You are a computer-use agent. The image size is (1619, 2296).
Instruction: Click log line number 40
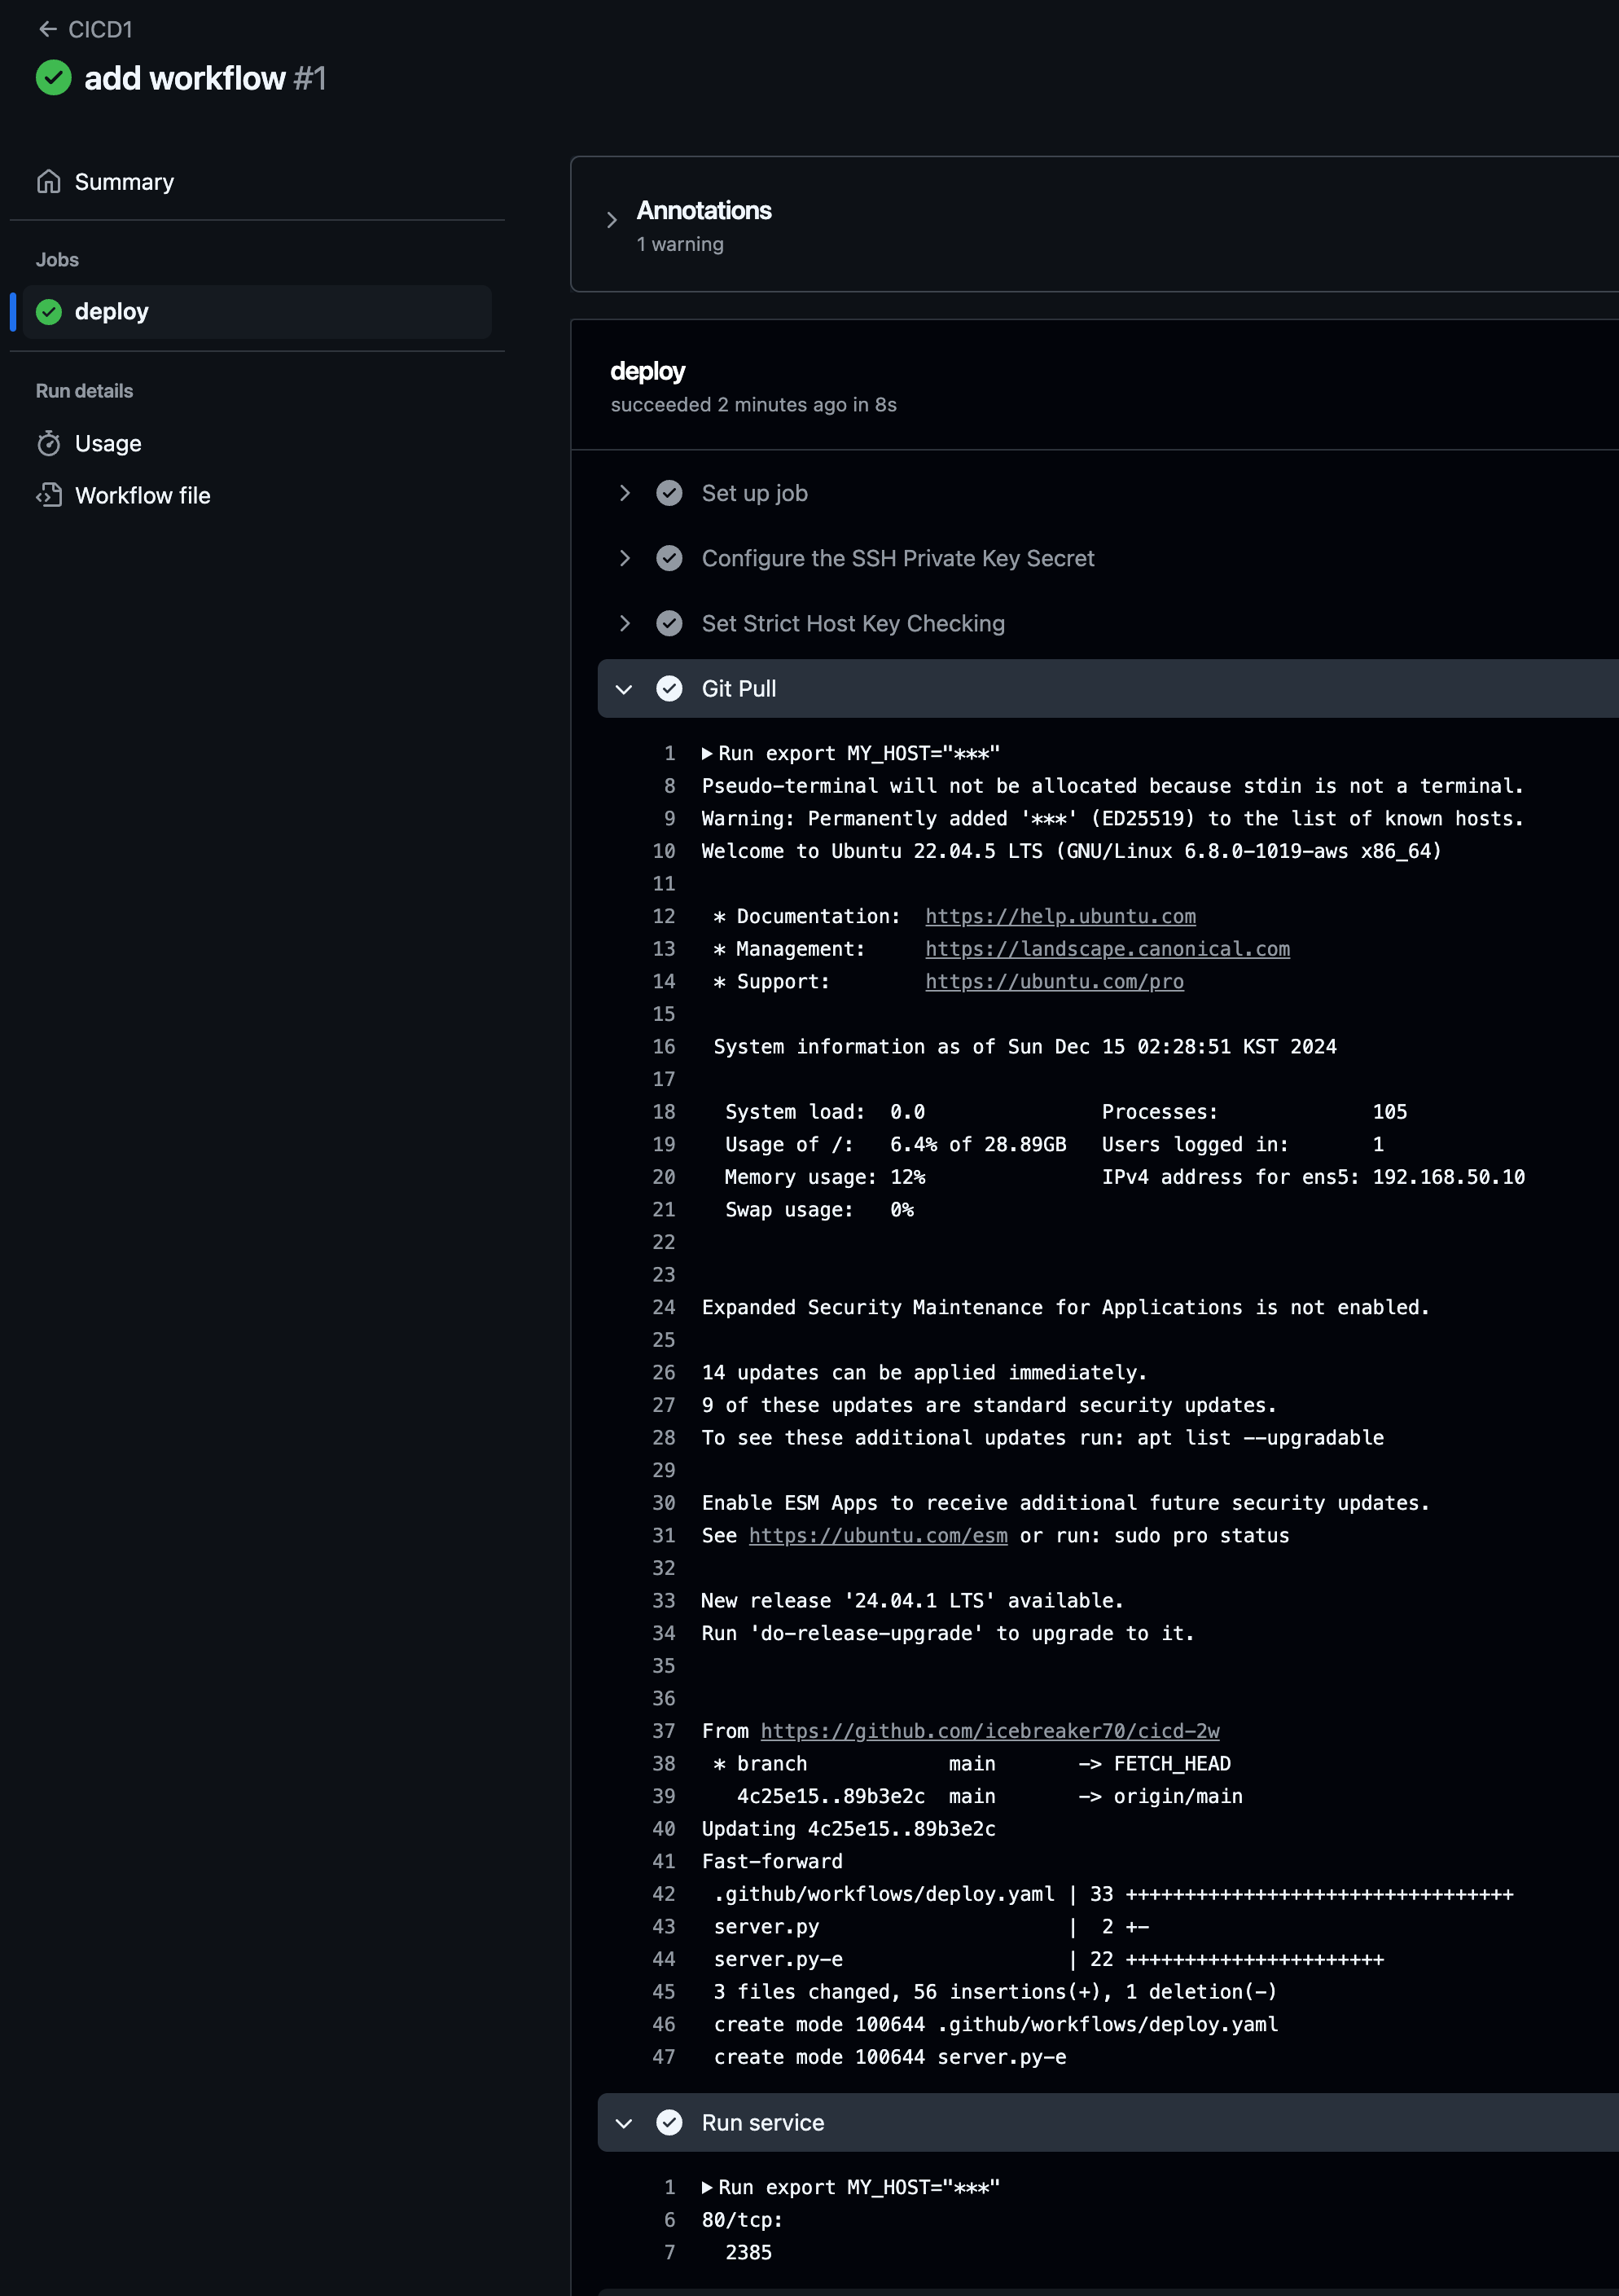pos(664,1828)
